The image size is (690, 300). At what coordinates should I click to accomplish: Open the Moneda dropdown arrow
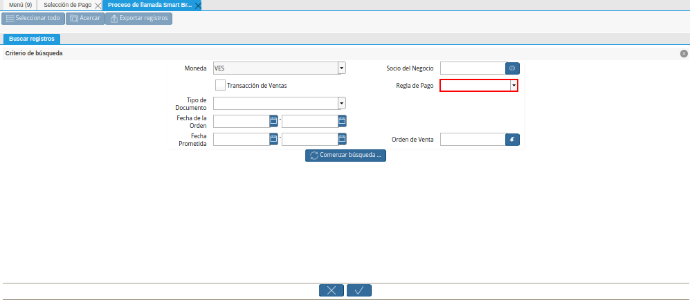click(x=342, y=68)
